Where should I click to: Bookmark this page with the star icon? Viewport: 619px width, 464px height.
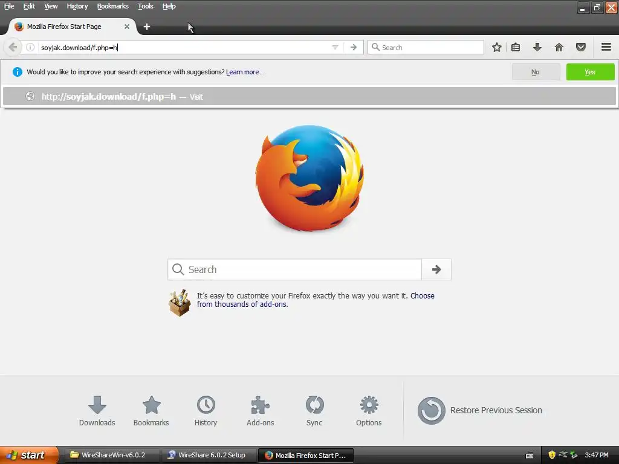pyautogui.click(x=497, y=47)
